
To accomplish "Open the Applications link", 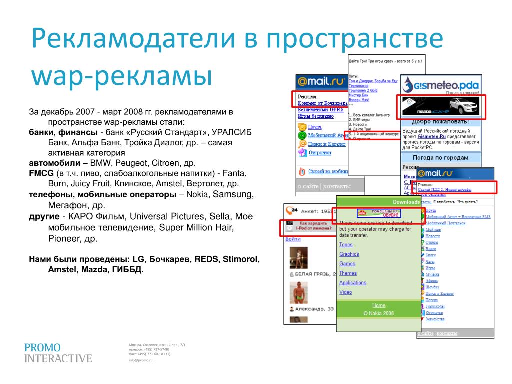I will (352, 282).
